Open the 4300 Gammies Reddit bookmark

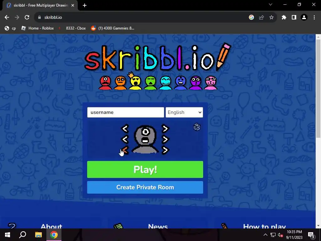113,28
